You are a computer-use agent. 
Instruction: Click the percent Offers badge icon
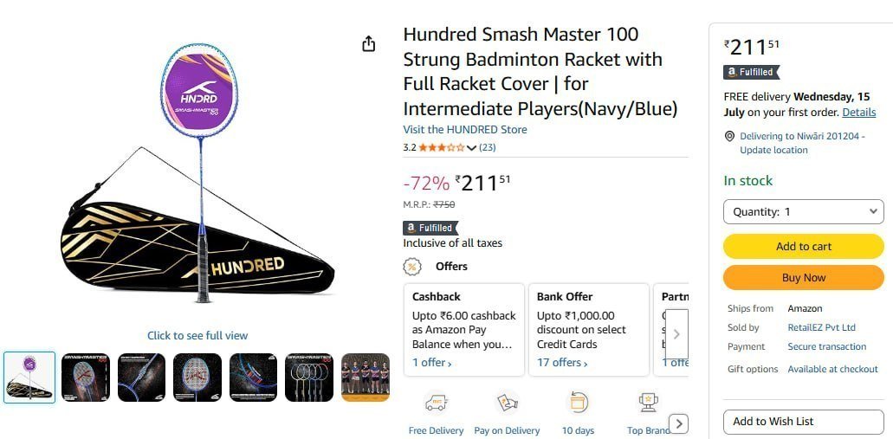pyautogui.click(x=412, y=267)
